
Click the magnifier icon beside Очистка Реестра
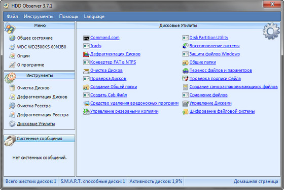pos(12,106)
